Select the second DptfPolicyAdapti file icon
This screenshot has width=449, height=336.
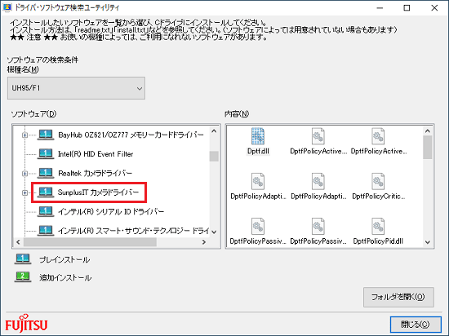coord(318,181)
